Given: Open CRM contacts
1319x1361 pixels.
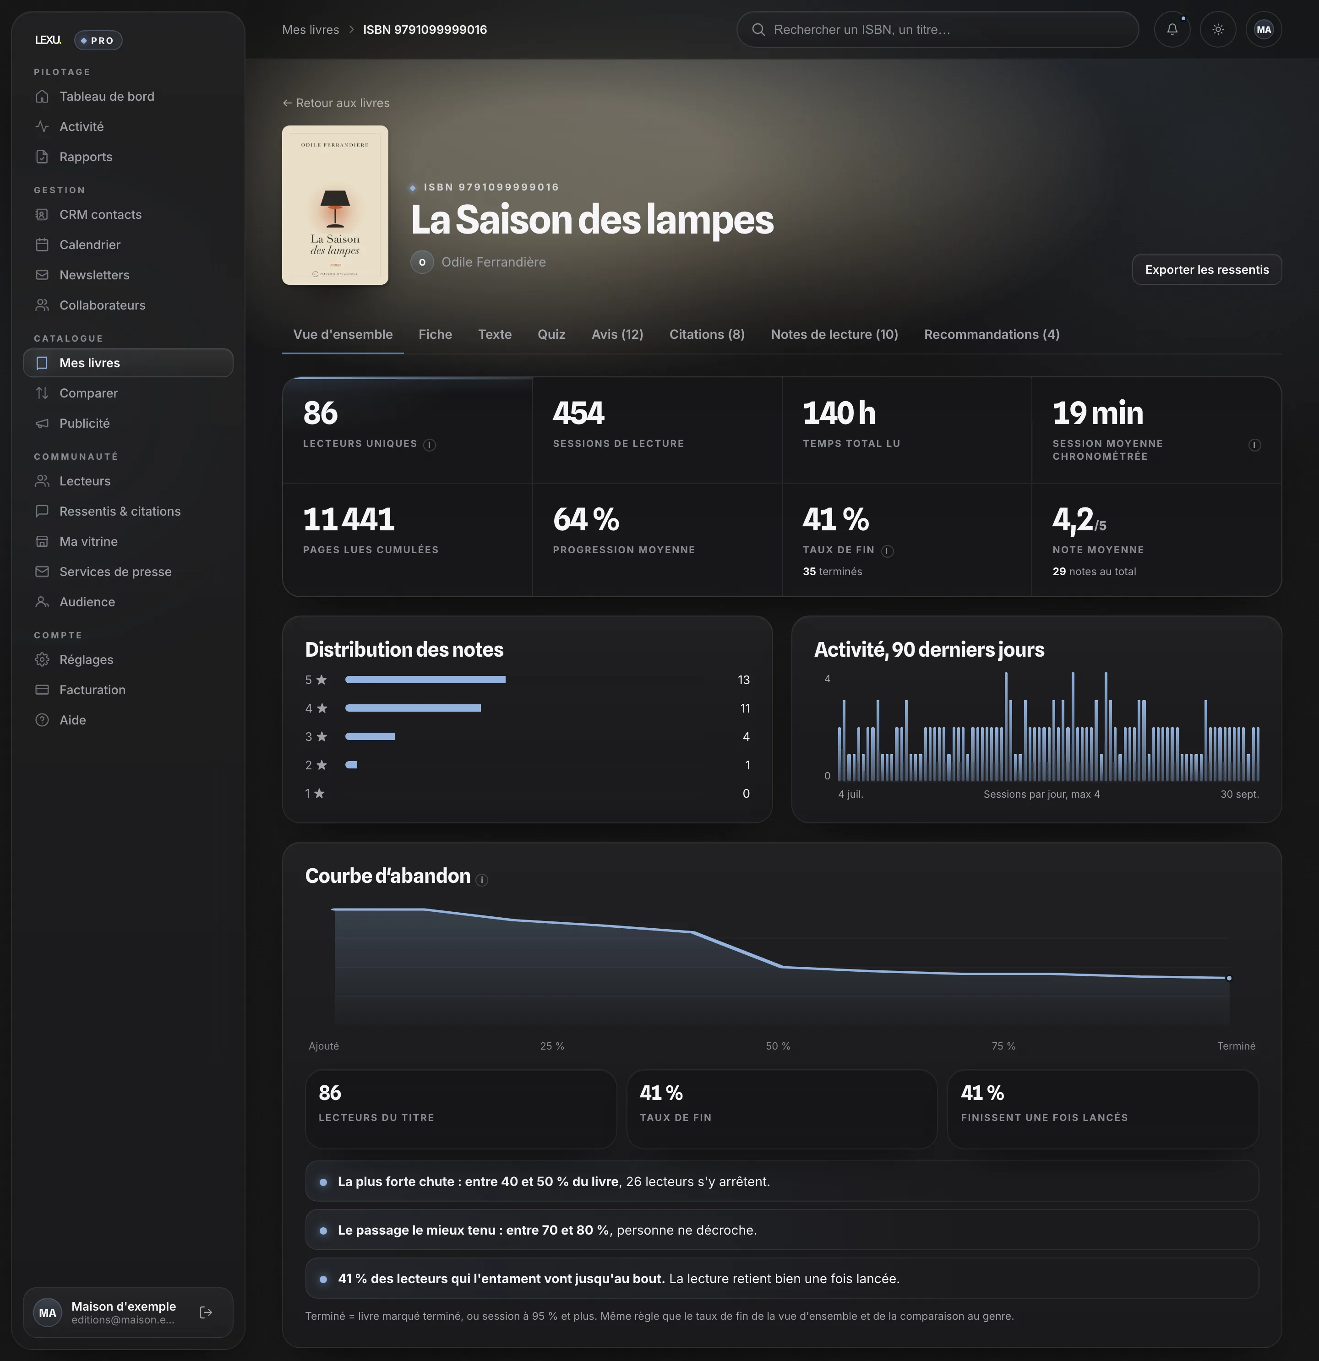Looking at the screenshot, I should point(128,215).
